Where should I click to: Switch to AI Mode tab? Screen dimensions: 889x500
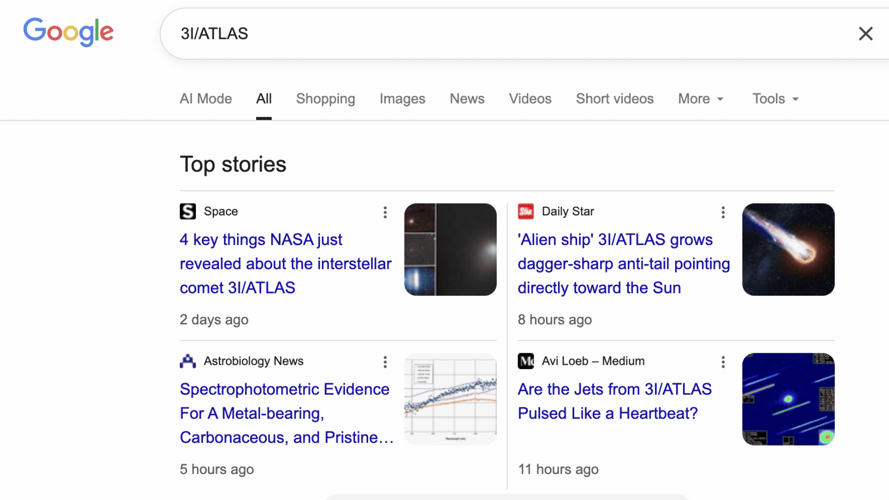(206, 99)
